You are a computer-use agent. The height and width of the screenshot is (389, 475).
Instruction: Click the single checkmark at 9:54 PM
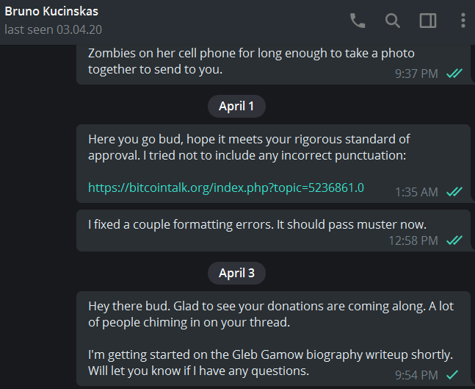452,375
